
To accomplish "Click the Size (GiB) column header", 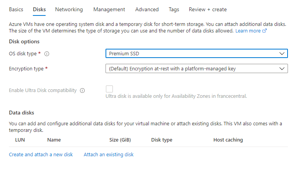I will click(x=119, y=140).
